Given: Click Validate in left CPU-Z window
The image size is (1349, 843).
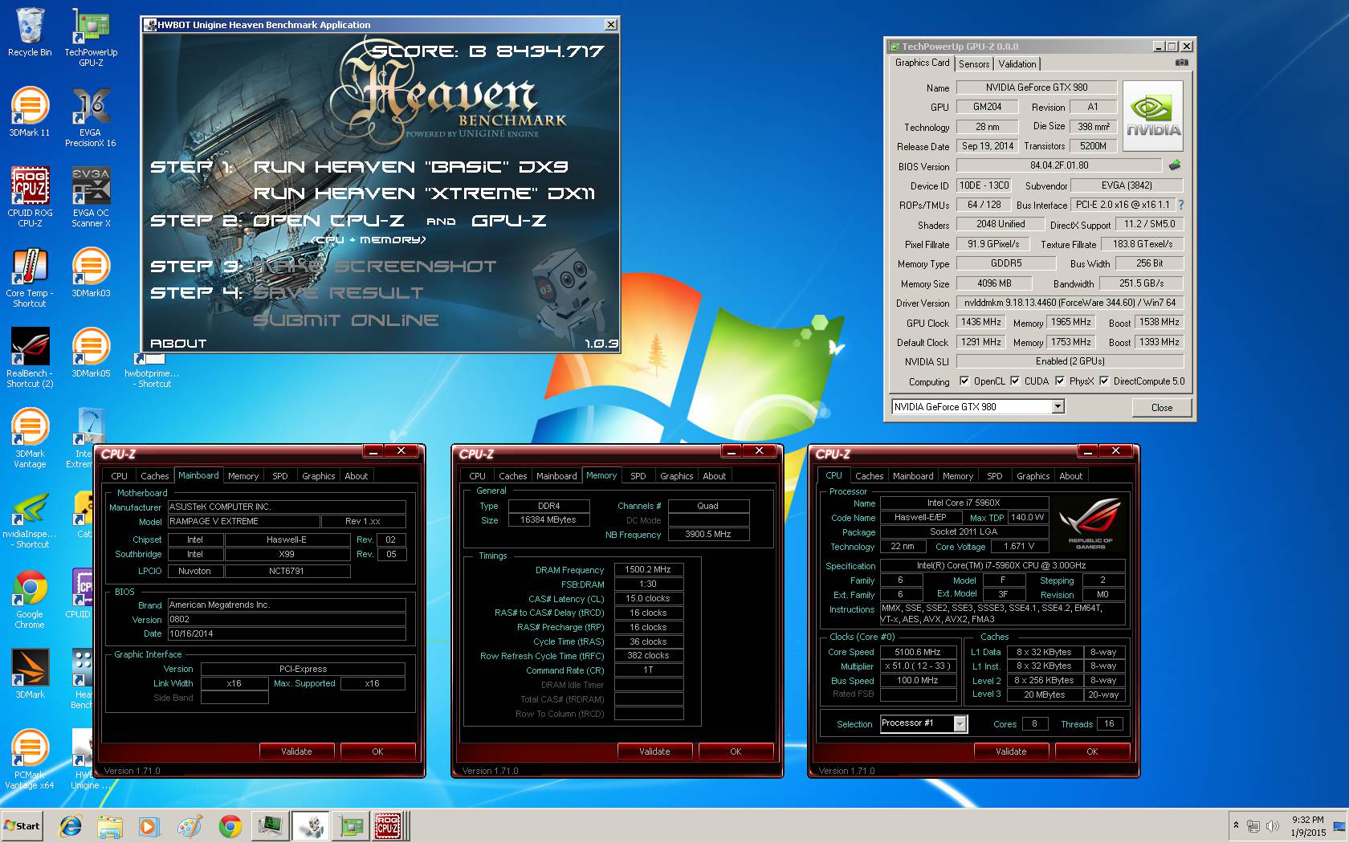Looking at the screenshot, I should (x=296, y=751).
